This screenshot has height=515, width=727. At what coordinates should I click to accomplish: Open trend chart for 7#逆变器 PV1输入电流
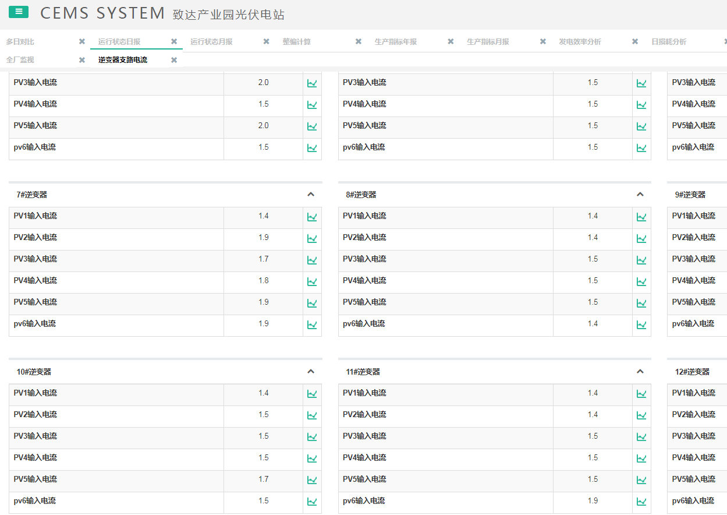(312, 217)
